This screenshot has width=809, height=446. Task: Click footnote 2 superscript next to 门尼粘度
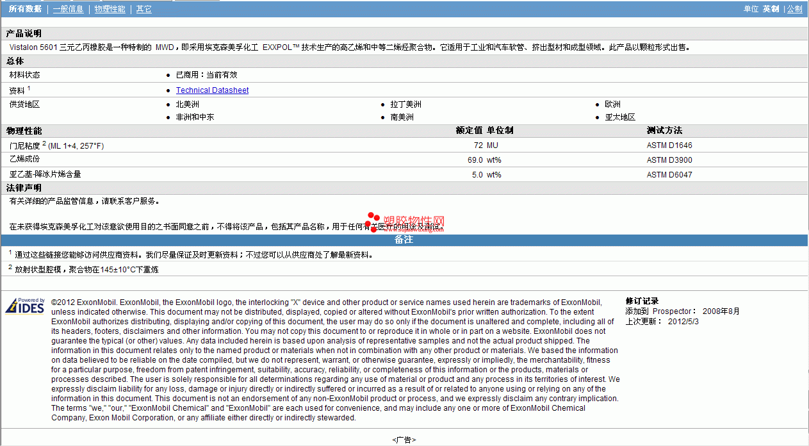tap(44, 144)
